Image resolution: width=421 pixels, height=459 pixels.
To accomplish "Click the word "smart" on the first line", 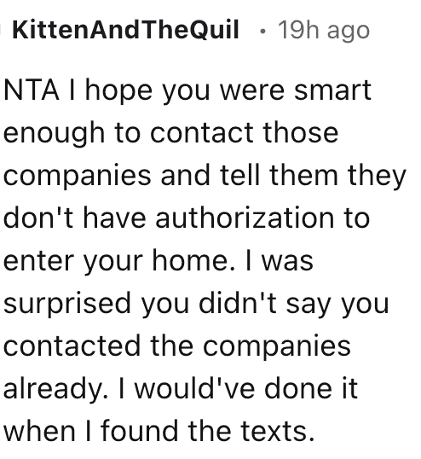I will [332, 91].
